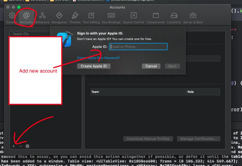
Task: Select the Accounts preferences tab
Action: click(26, 18)
